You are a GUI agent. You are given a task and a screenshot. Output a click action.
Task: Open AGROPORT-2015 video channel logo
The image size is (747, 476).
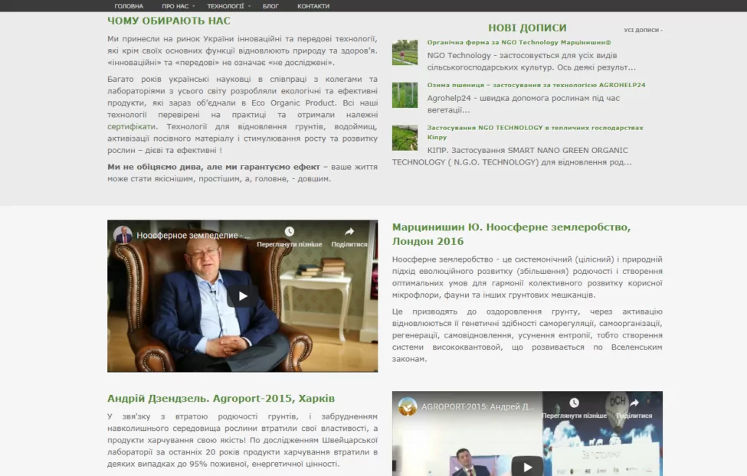[408, 406]
